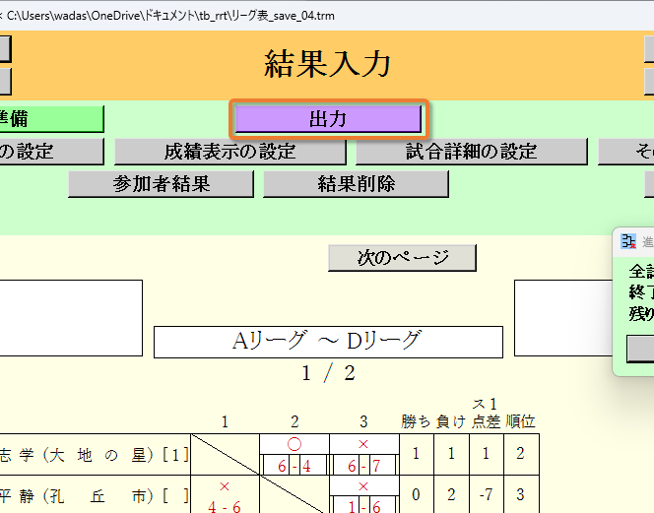Image resolution: width=654 pixels, height=513 pixels.
Task: Click the green 準備 button
Action: pos(52,119)
